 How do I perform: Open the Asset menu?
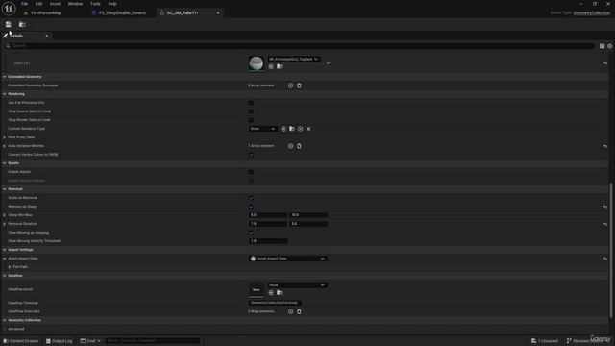[x=55, y=4]
